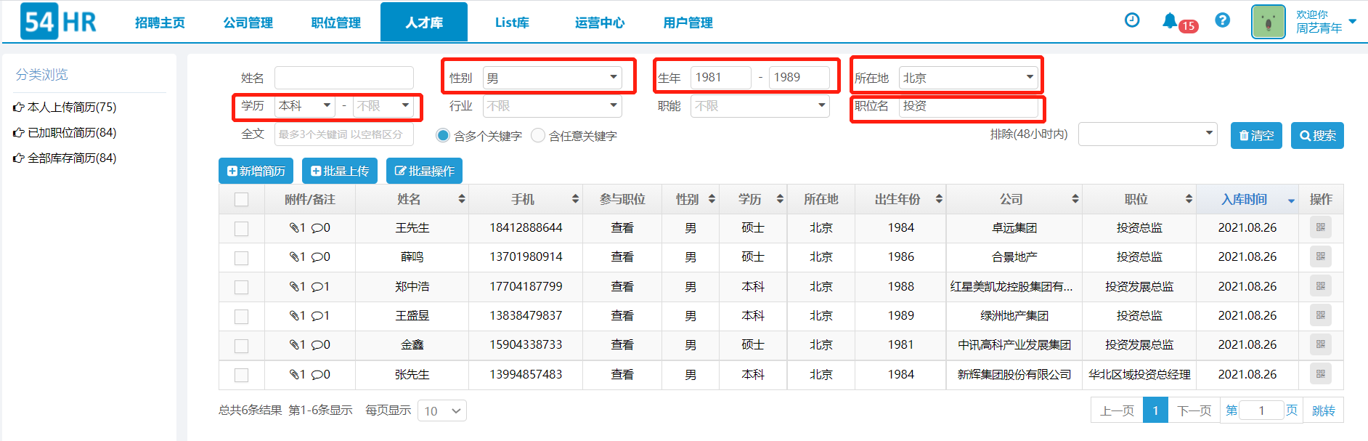Open 排除(48小时内) dropdown

pos(1148,134)
